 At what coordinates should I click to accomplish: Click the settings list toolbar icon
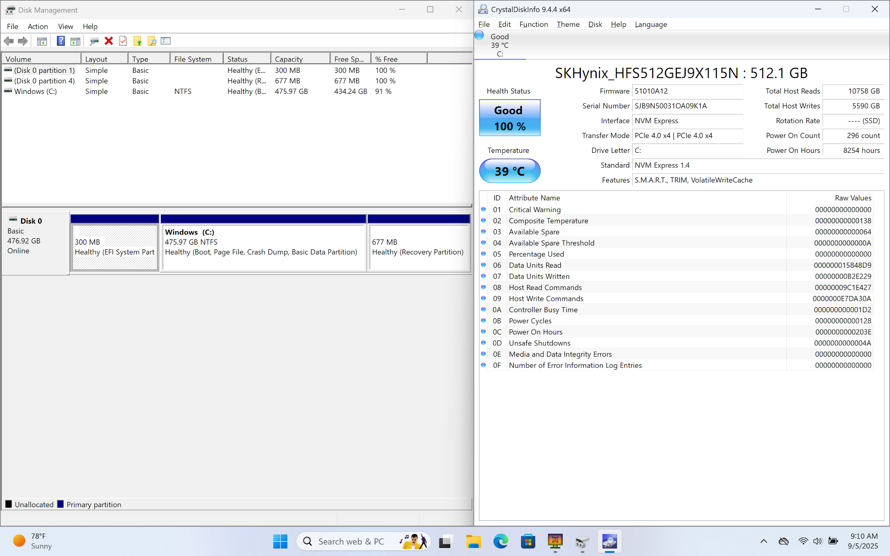[x=166, y=41]
